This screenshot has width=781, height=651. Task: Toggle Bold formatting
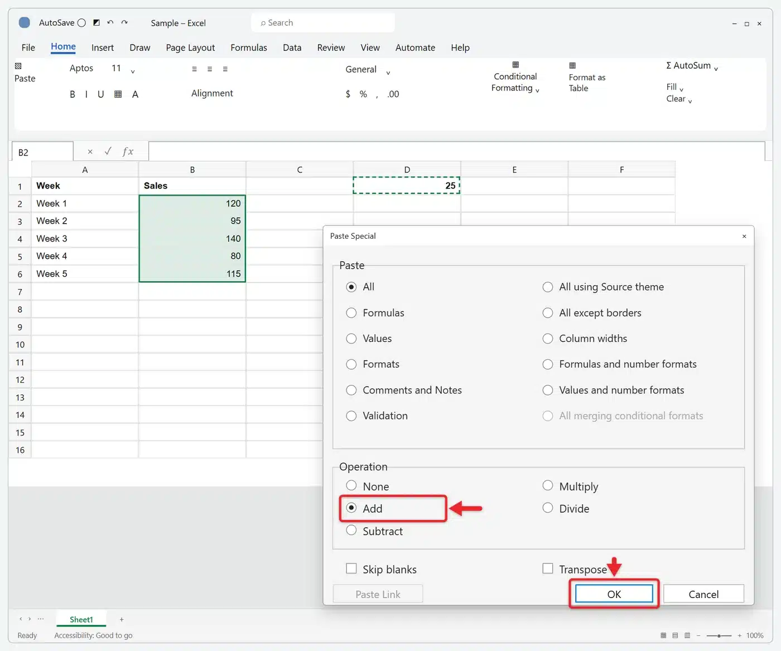pyautogui.click(x=73, y=94)
